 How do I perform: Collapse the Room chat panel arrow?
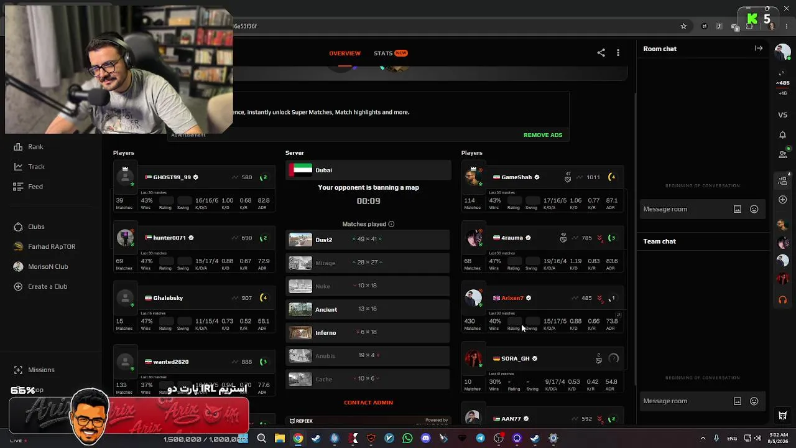pyautogui.click(x=759, y=49)
